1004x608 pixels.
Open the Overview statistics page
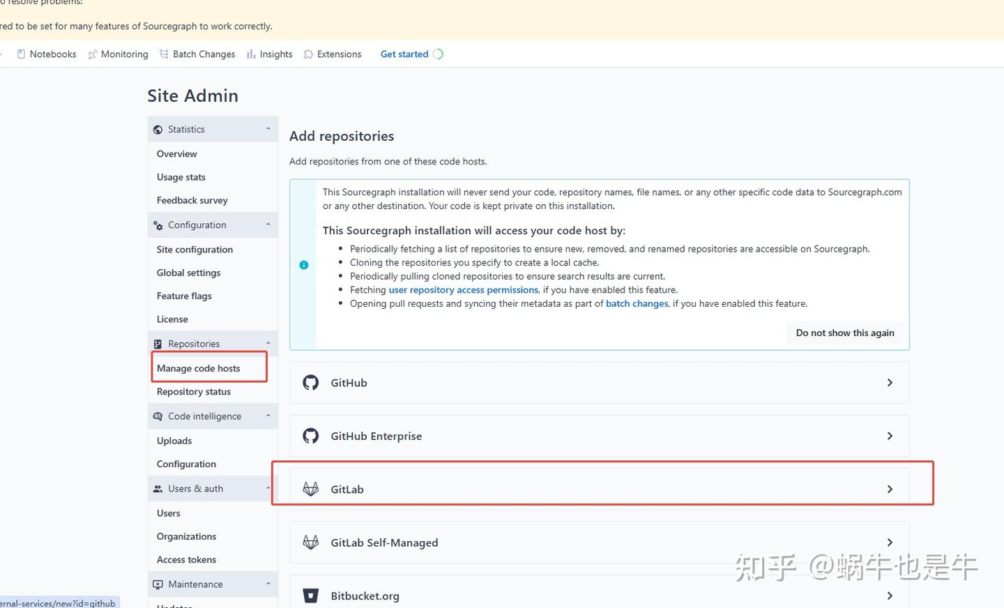(x=176, y=154)
